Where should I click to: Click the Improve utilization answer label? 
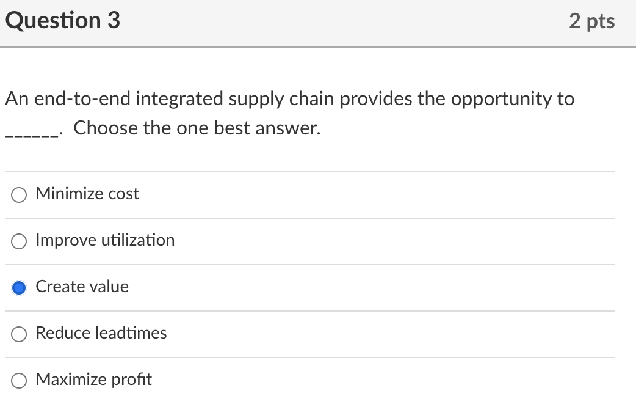[105, 240]
